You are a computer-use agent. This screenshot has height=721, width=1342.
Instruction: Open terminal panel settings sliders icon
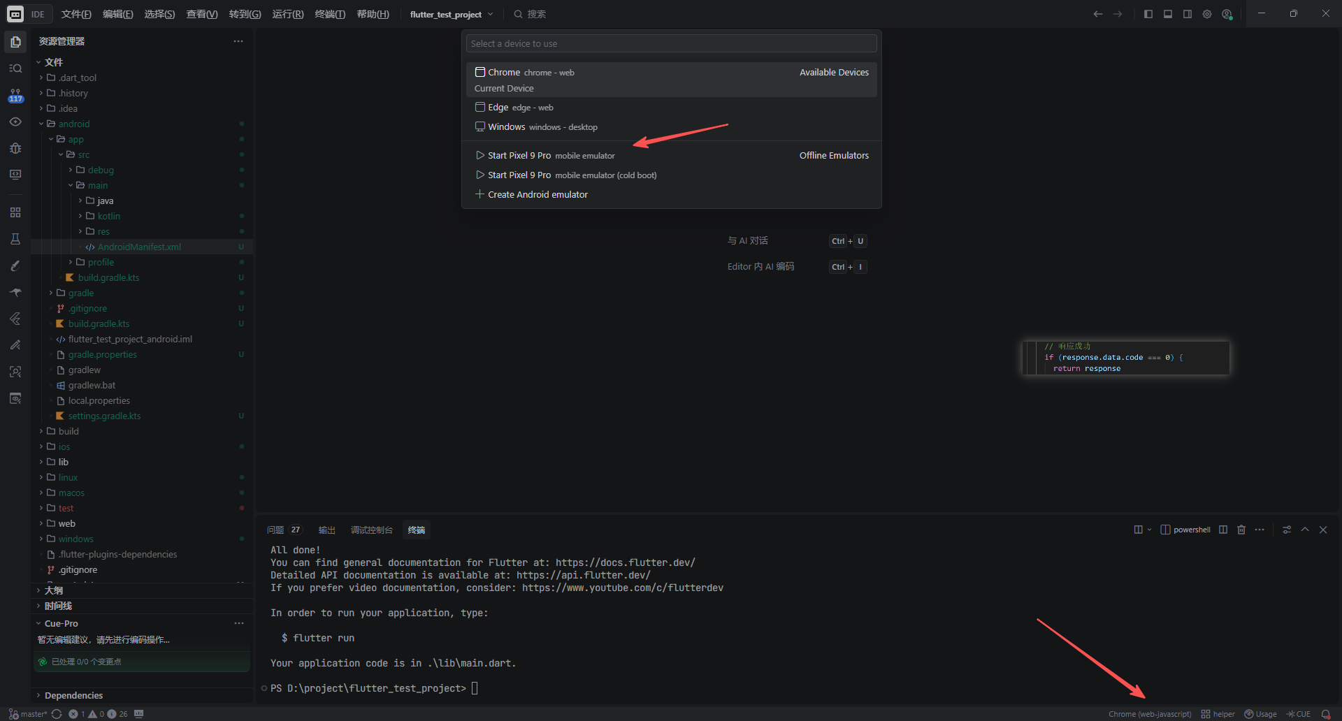tap(1287, 530)
